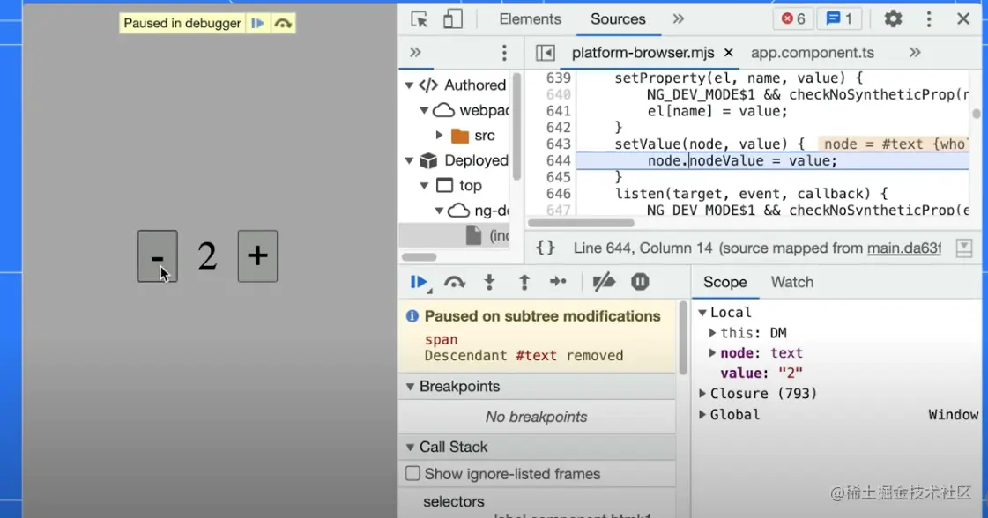Step into next function call
The height and width of the screenshot is (518, 988).
point(489,282)
